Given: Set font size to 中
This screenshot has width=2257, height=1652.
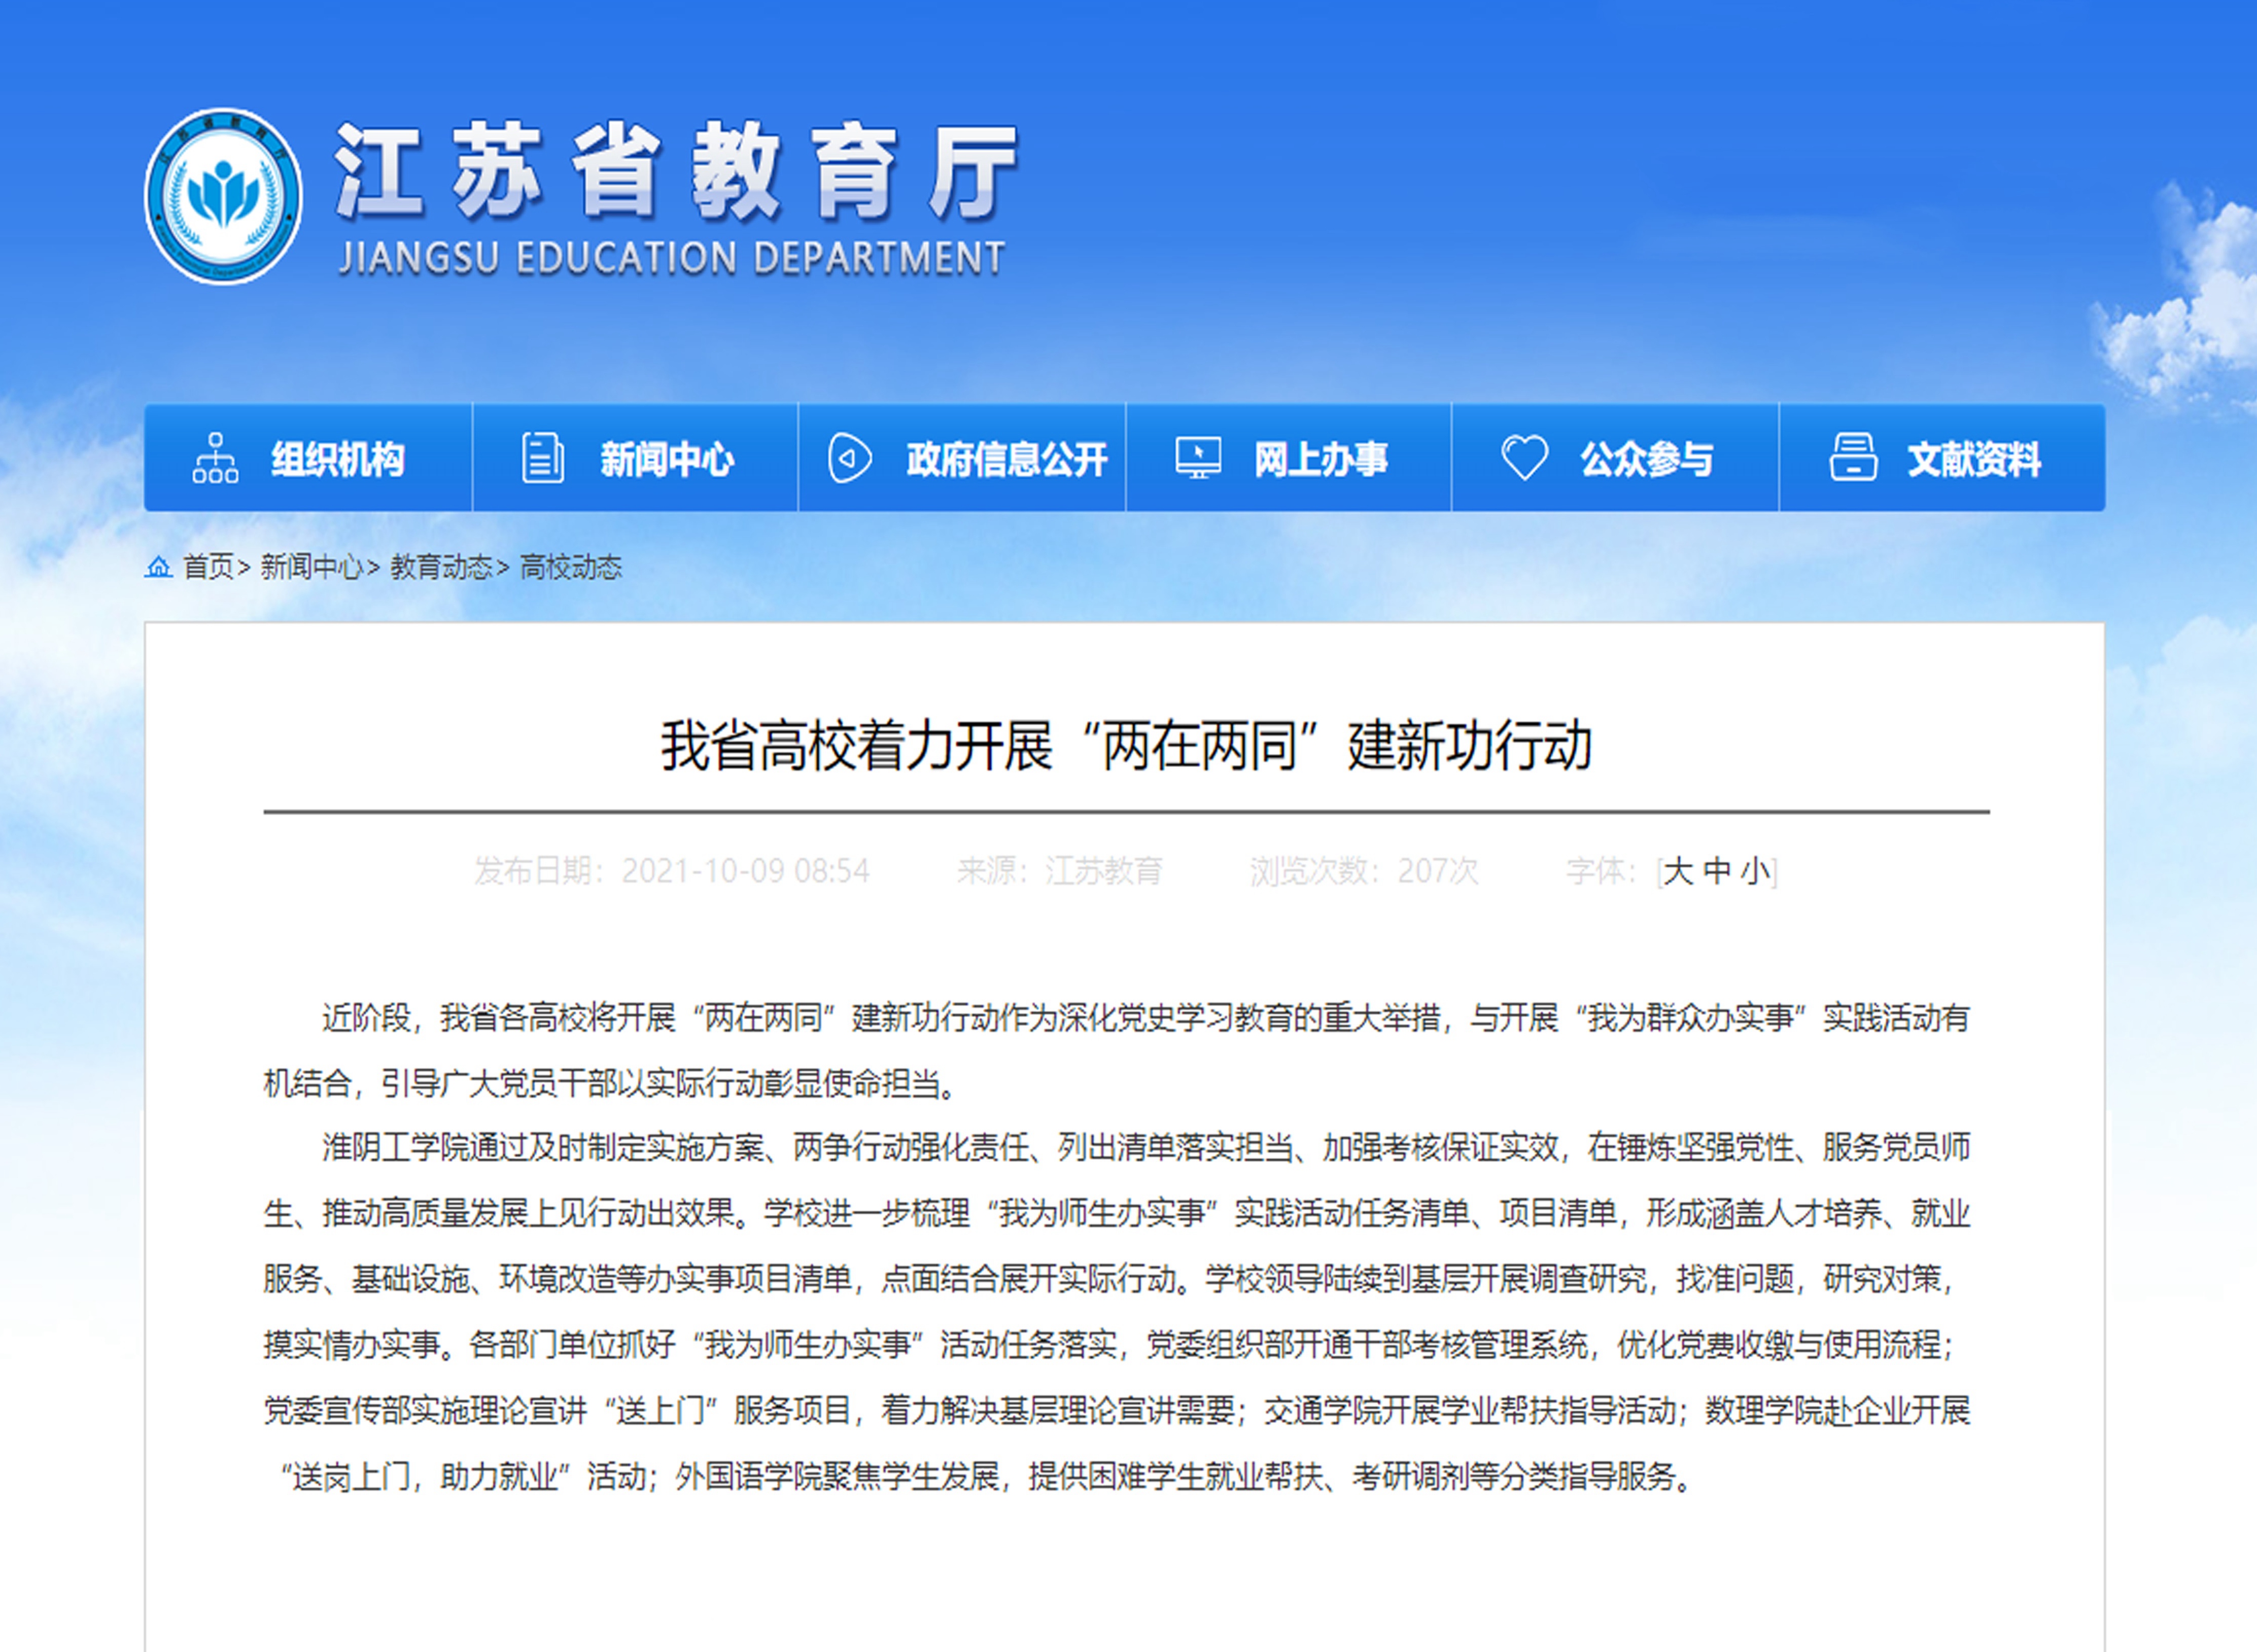Looking at the screenshot, I should [x=1717, y=871].
